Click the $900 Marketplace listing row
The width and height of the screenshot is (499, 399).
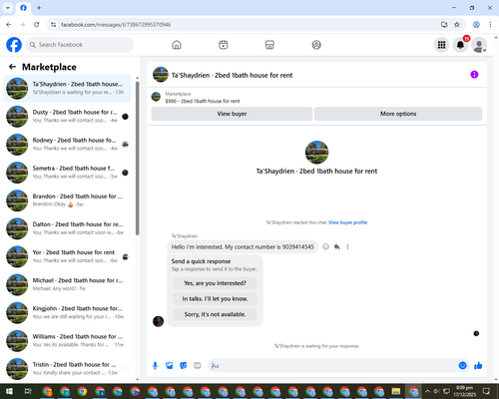[316, 98]
